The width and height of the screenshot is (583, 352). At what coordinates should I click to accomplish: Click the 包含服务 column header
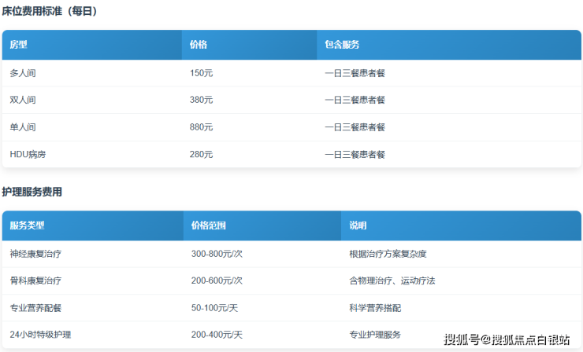tap(342, 45)
